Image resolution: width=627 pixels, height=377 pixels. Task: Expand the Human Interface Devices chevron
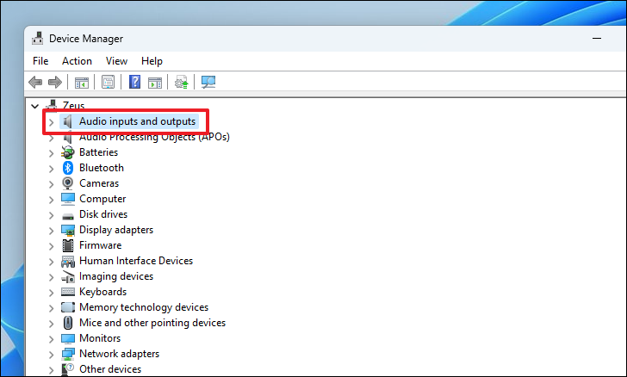[x=51, y=262]
